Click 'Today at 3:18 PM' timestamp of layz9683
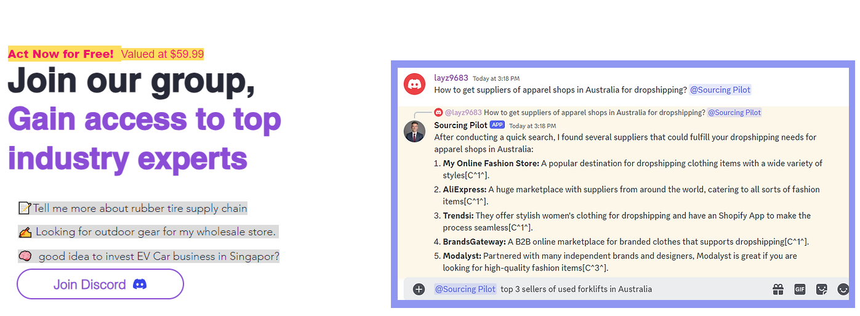Screen dimensions: 860x316 (x=496, y=78)
